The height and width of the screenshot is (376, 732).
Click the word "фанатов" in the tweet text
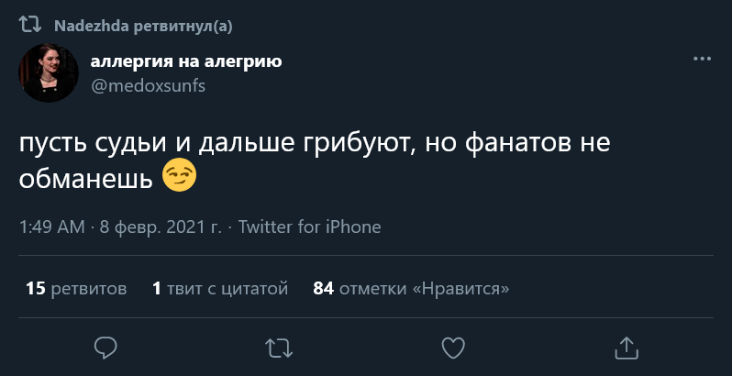pos(522,145)
